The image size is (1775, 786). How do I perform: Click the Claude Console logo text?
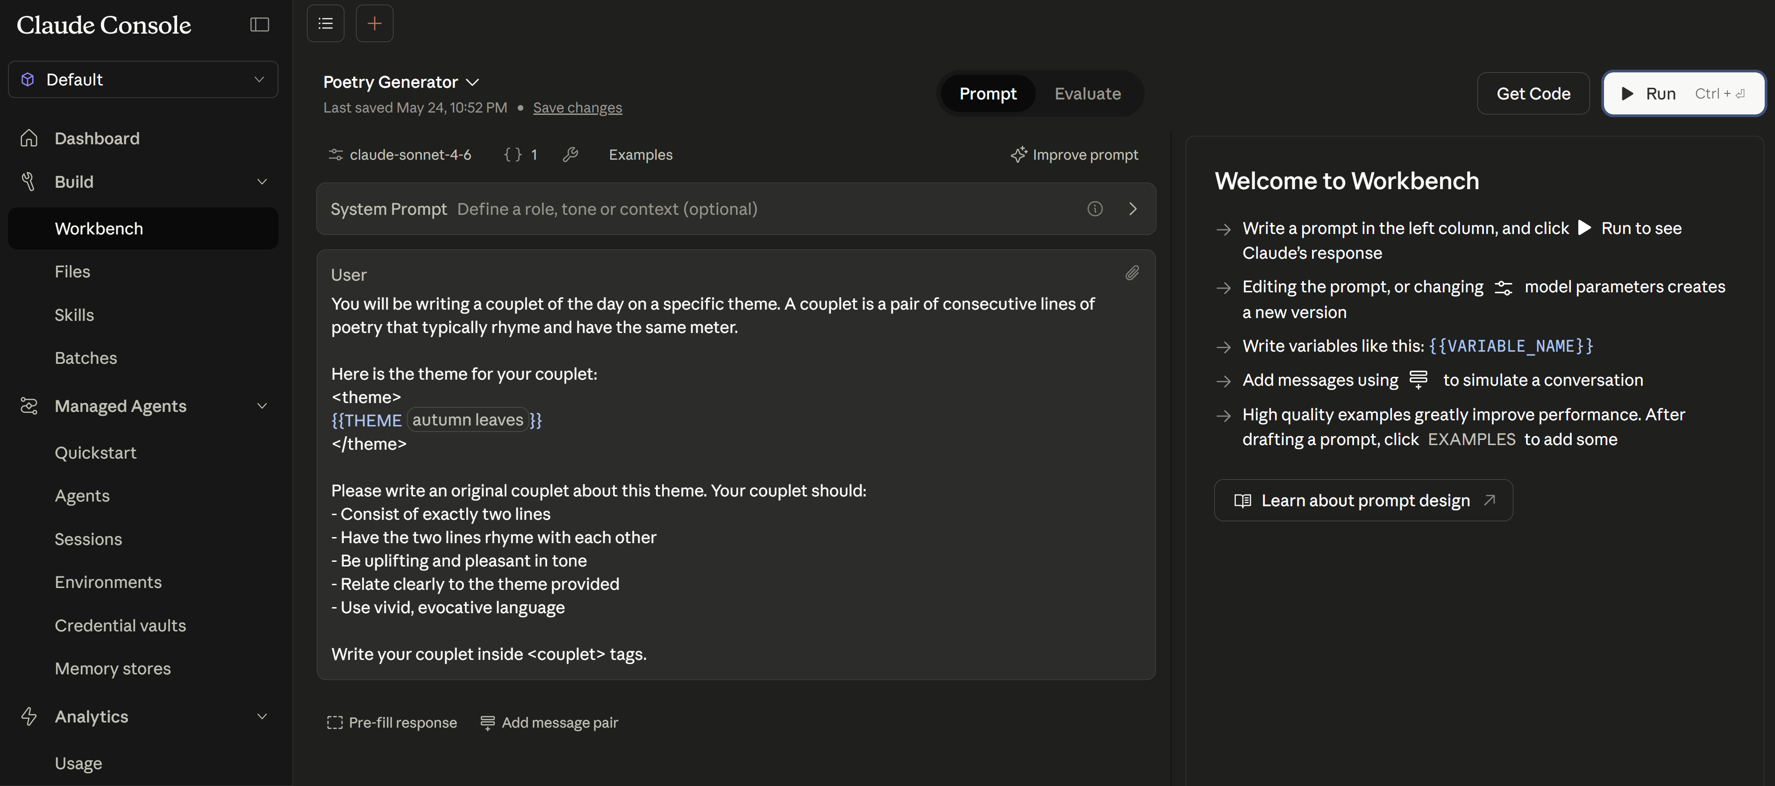(x=104, y=25)
